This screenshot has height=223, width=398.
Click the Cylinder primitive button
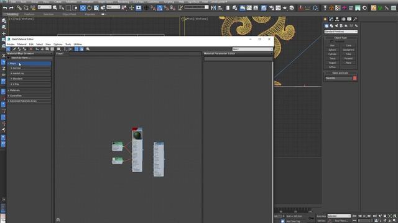point(332,54)
